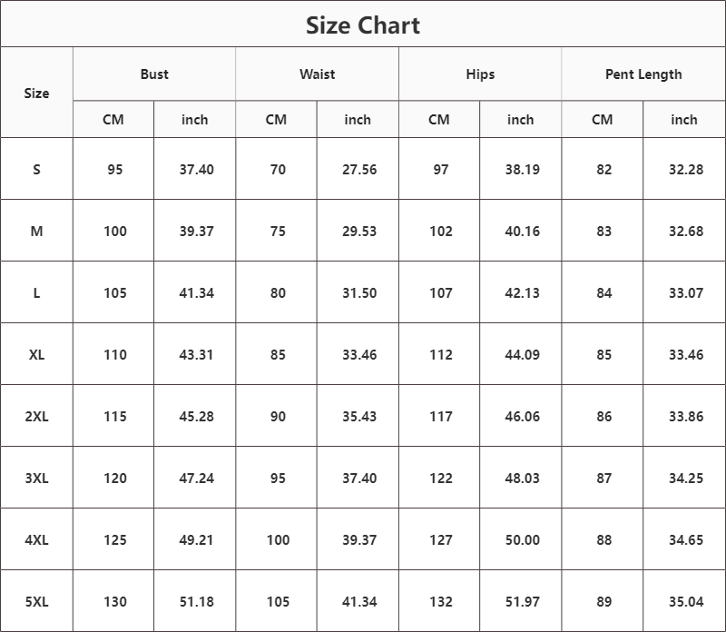726x632 pixels.
Task: Select the 37.40 bust inch cell for S
Action: tap(196, 169)
